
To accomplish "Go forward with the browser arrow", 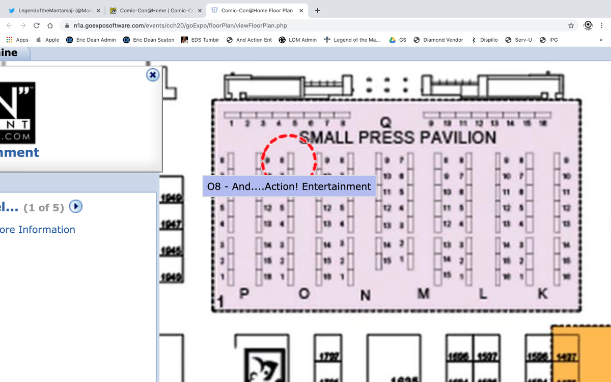I will coord(23,25).
